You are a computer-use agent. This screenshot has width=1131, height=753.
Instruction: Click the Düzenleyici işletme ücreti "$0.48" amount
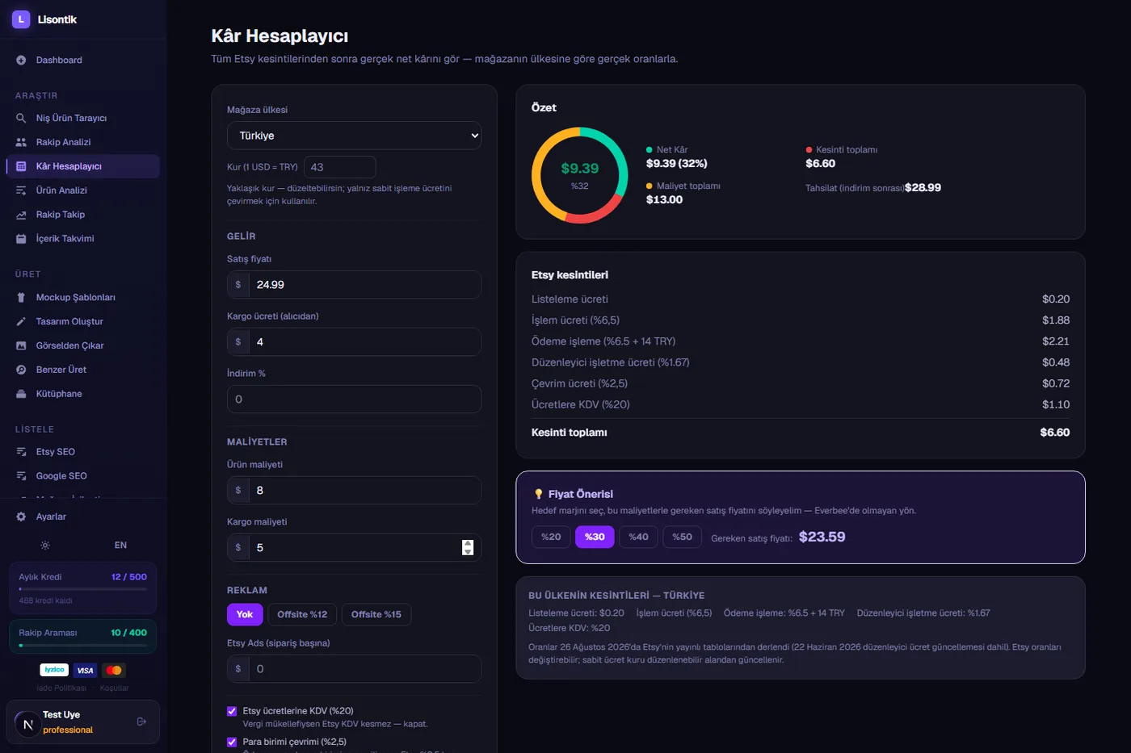point(1056,362)
